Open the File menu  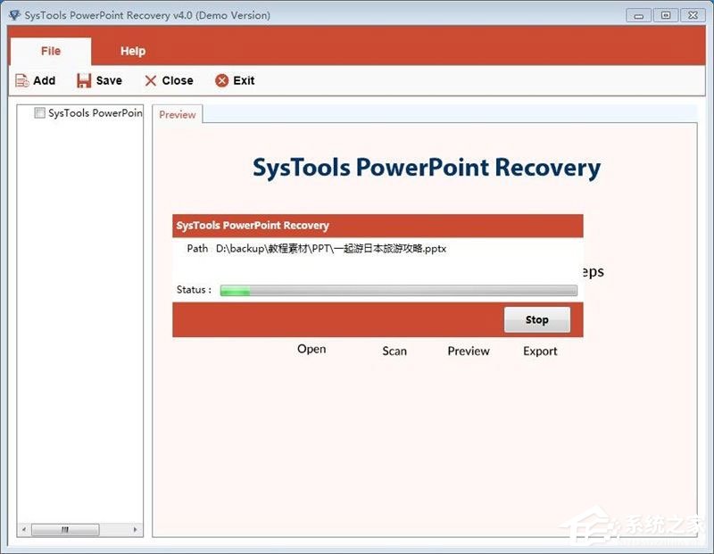coord(50,51)
